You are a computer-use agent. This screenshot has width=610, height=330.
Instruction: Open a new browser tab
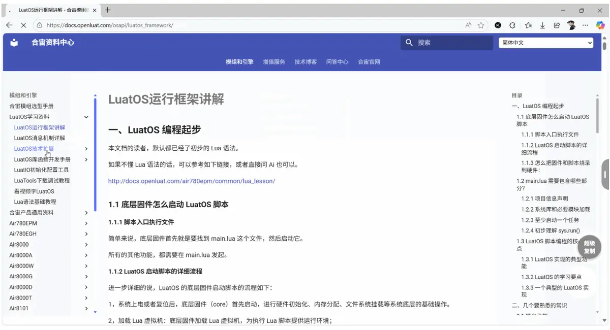(108, 10)
